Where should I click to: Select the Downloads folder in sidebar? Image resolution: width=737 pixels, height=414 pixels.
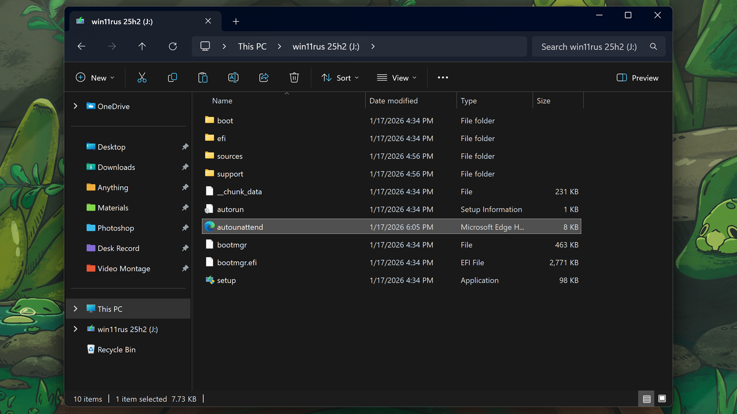(x=116, y=167)
